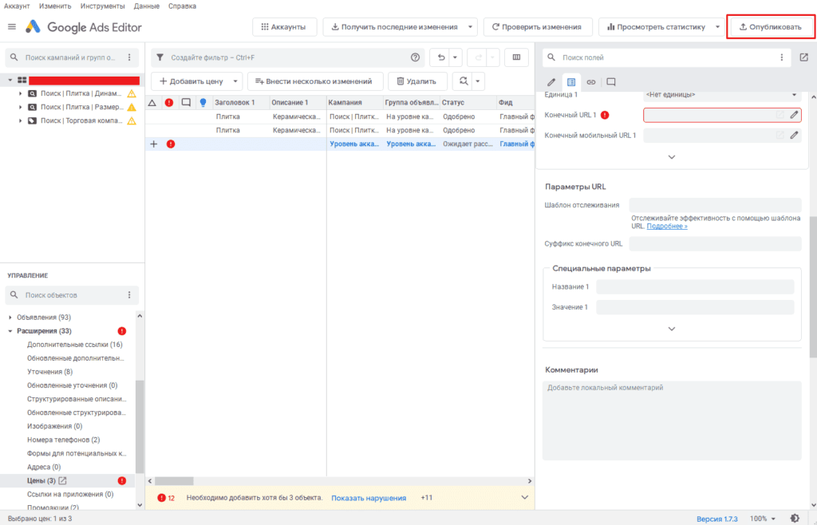This screenshot has width=817, height=525.
Task: Open options menu for field search
Action: [782, 57]
